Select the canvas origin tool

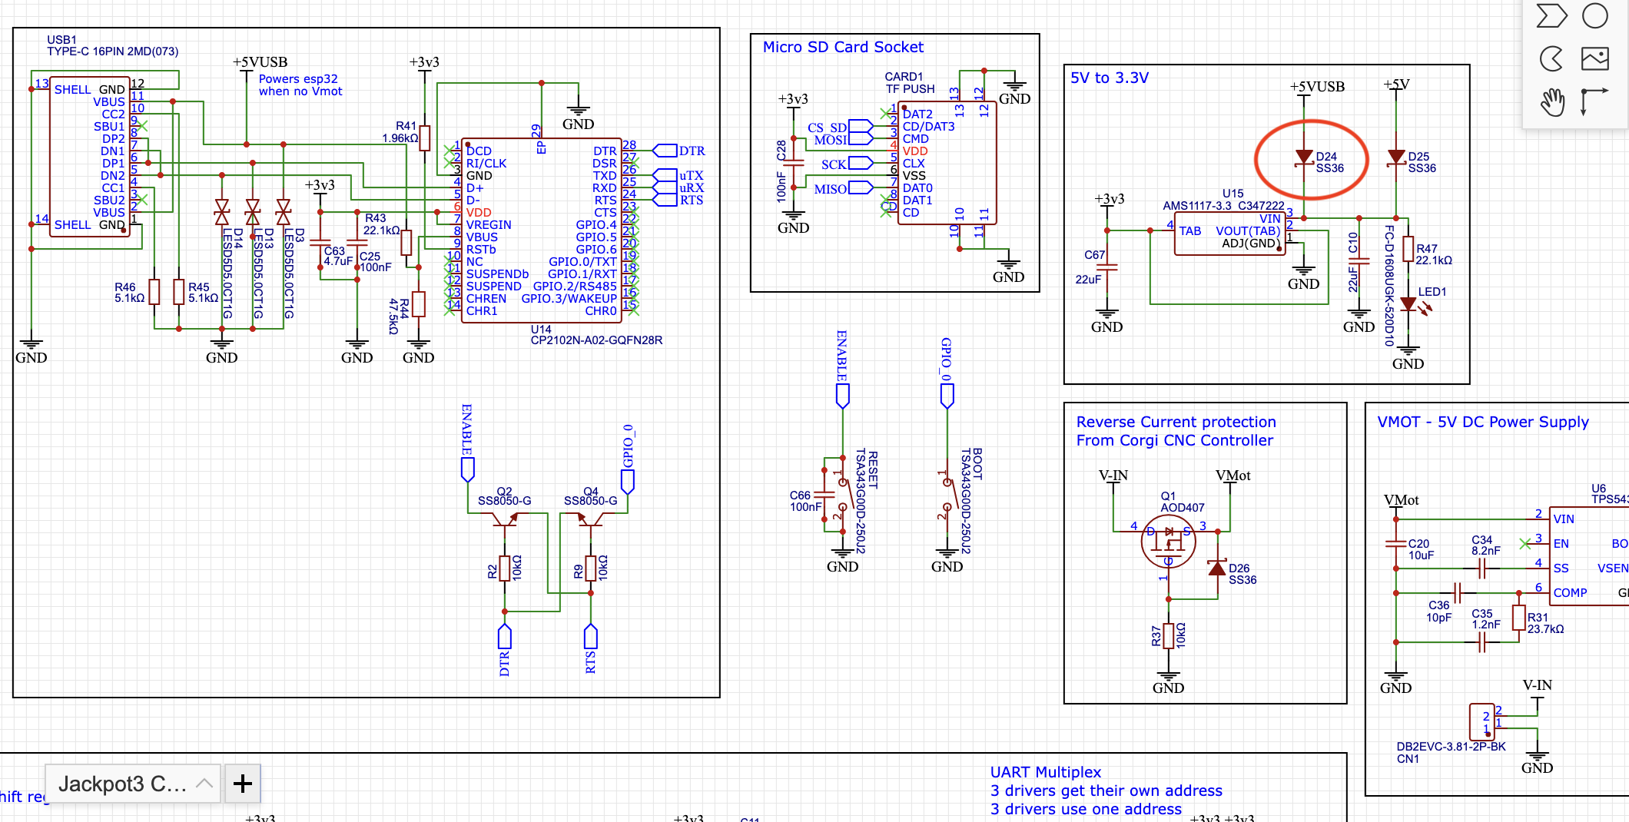(x=1594, y=101)
